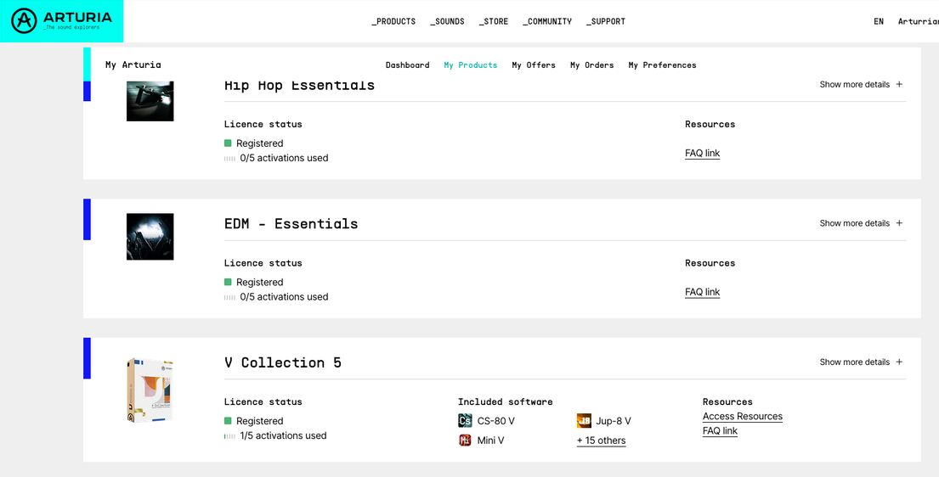Switch to the Dashboard tab
939x477 pixels.
[407, 65]
